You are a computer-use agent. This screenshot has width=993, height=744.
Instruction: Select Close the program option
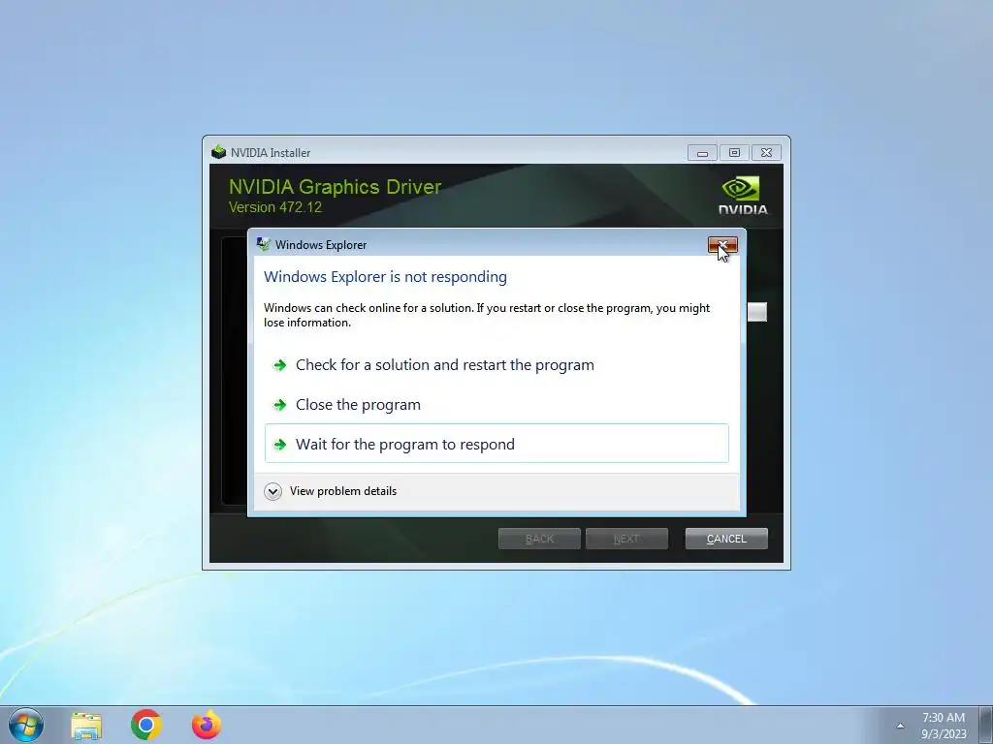click(x=496, y=405)
